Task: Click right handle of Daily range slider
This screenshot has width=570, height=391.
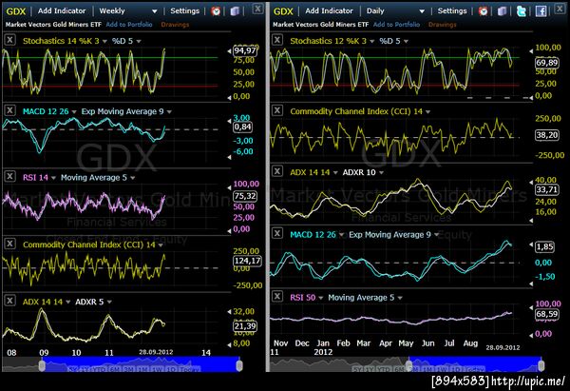Action: coord(541,364)
